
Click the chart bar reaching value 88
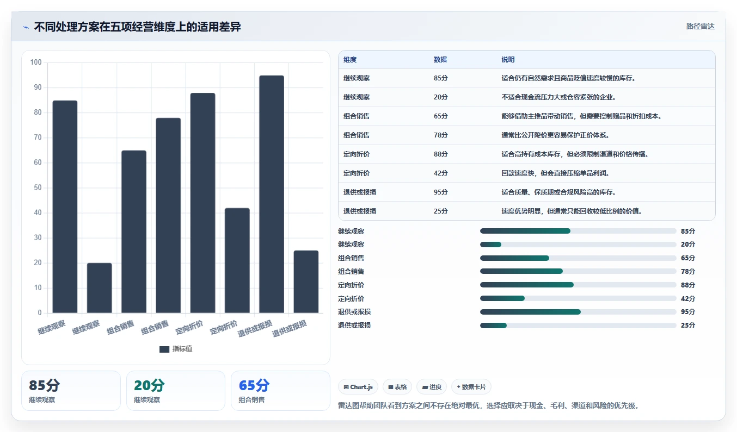[x=202, y=203]
